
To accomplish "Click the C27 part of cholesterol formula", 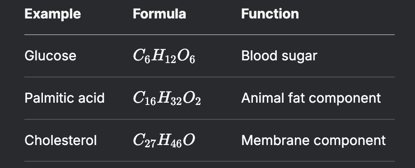I will point(145,141).
